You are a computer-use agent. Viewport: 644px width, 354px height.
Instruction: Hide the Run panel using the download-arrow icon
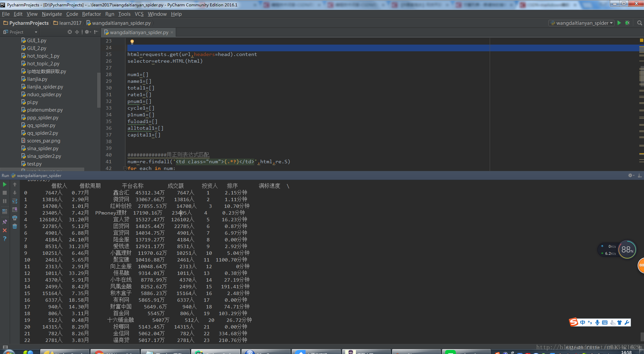click(640, 175)
